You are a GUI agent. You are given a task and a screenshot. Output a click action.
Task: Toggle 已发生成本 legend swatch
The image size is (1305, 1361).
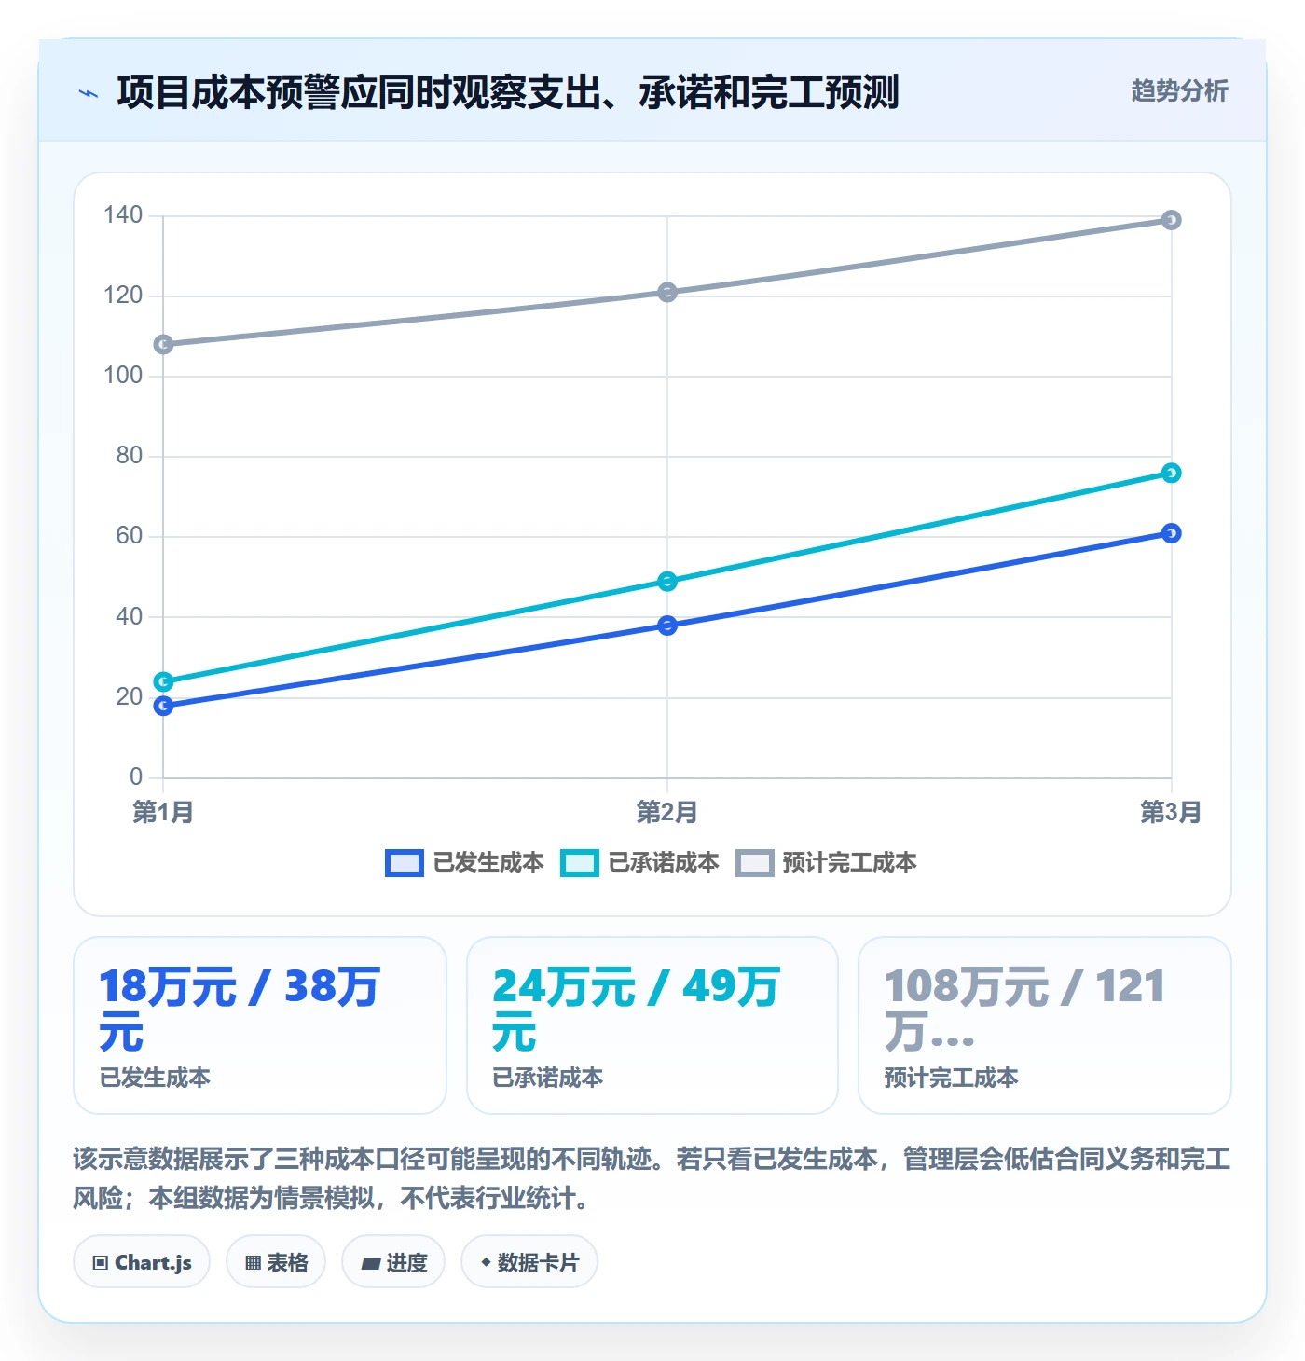[405, 863]
